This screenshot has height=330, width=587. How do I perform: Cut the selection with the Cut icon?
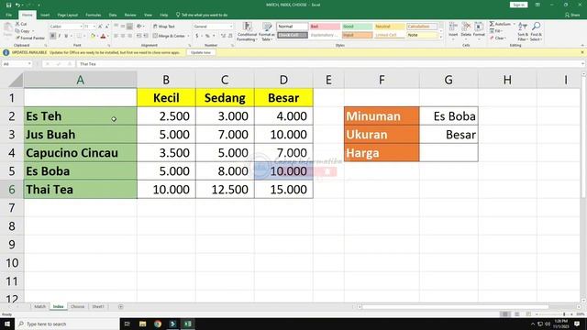17,24
